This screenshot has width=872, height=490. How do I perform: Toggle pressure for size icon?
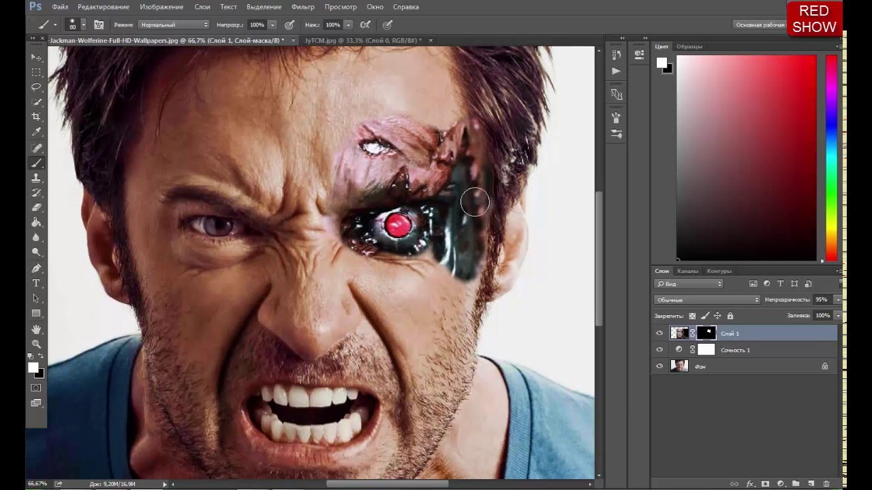[x=388, y=24]
